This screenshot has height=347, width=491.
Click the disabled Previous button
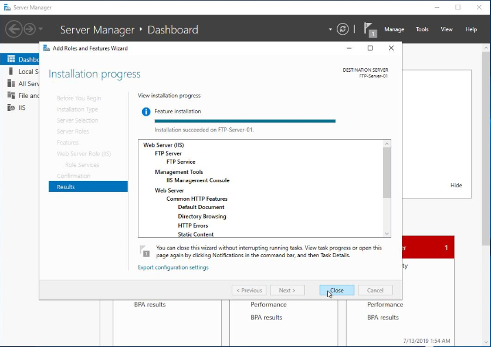tap(249, 290)
